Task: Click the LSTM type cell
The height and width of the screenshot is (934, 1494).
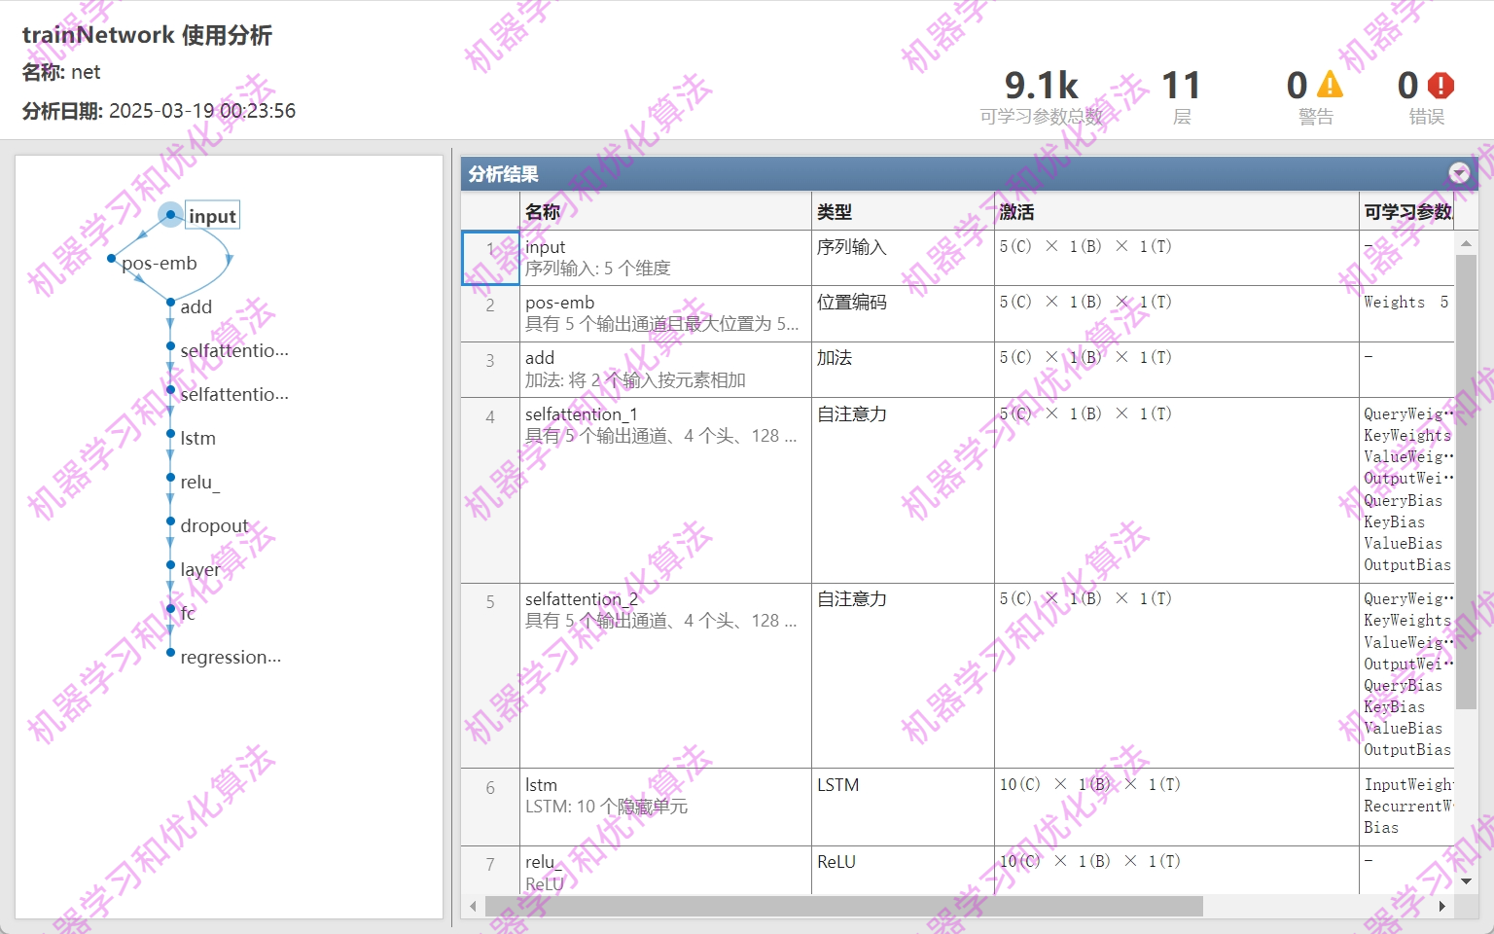Action: [x=903, y=807]
